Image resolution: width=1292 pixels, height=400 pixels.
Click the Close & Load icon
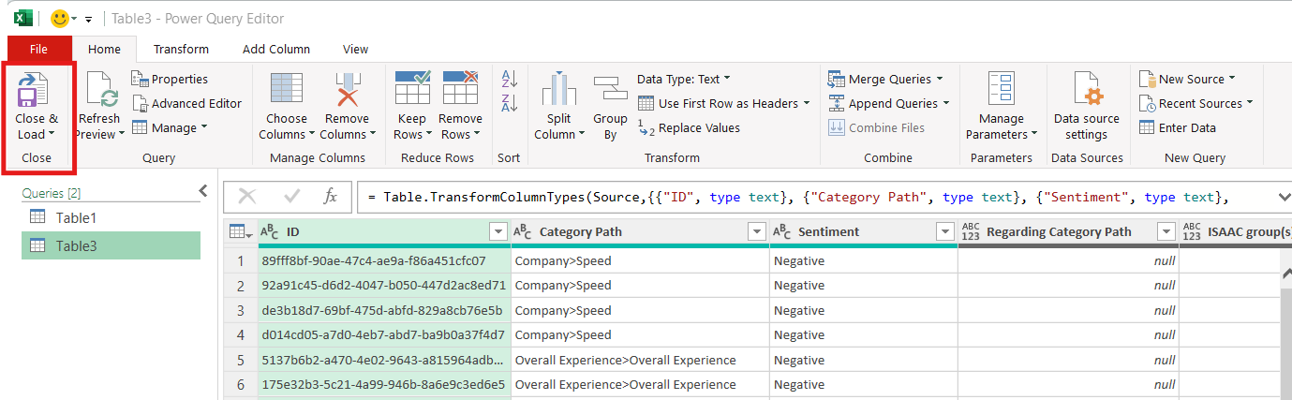tap(37, 92)
